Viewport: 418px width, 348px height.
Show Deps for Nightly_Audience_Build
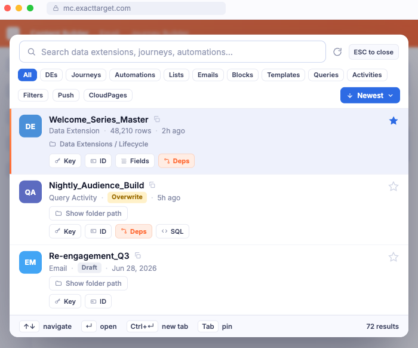(134, 231)
